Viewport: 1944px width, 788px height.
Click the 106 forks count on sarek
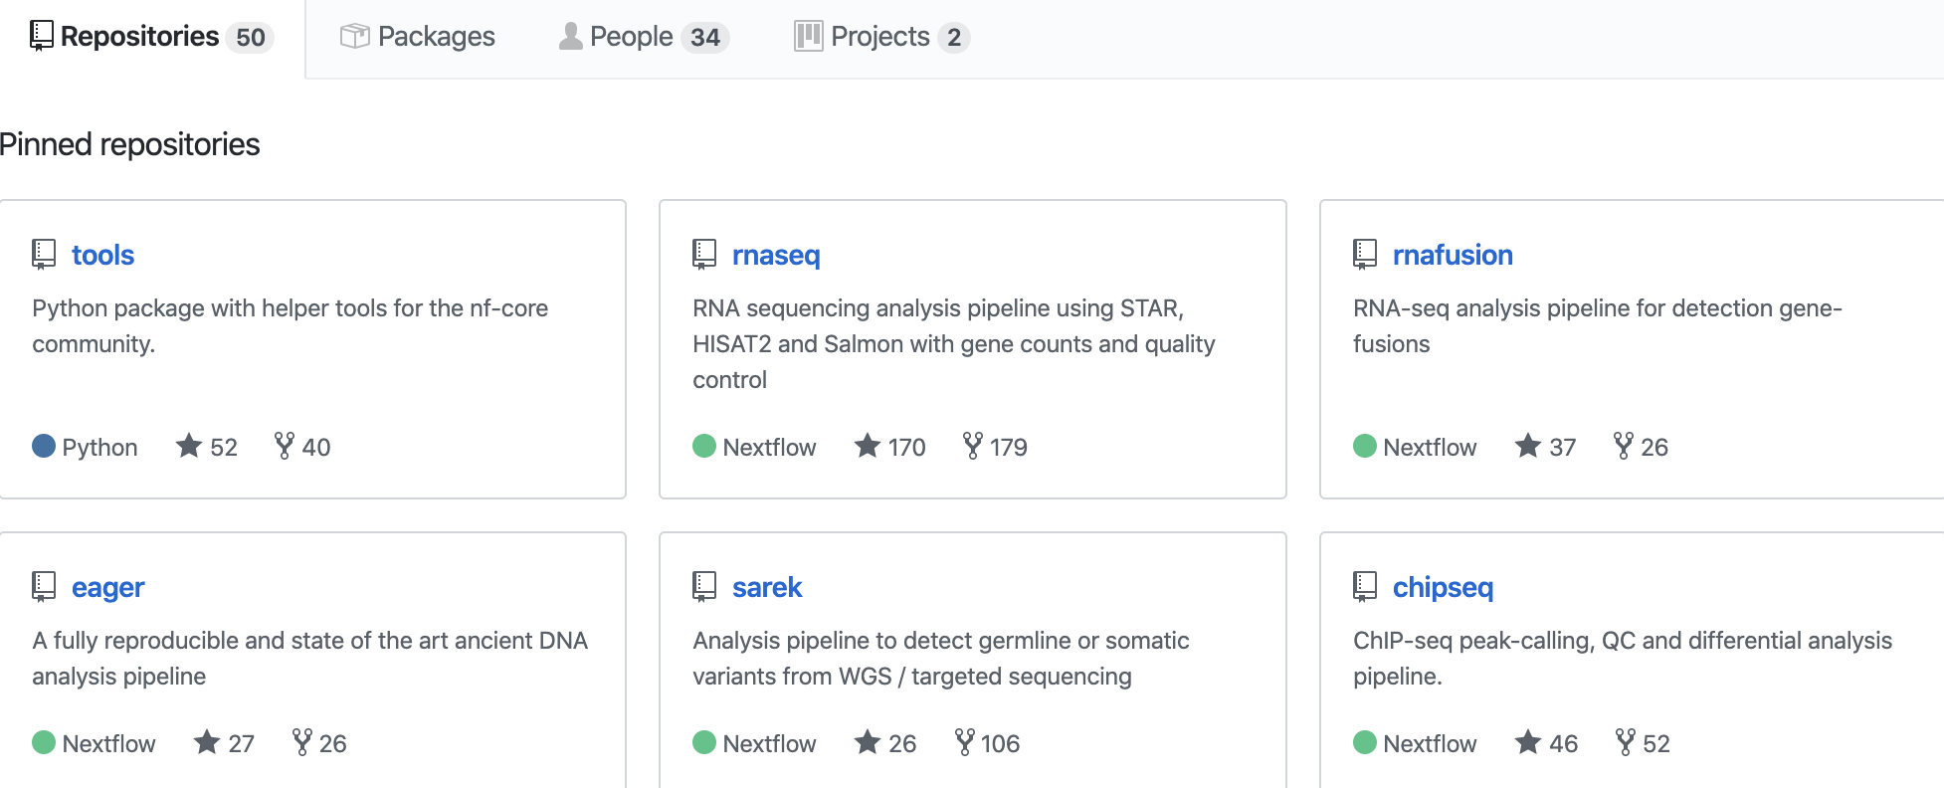tap(1001, 744)
